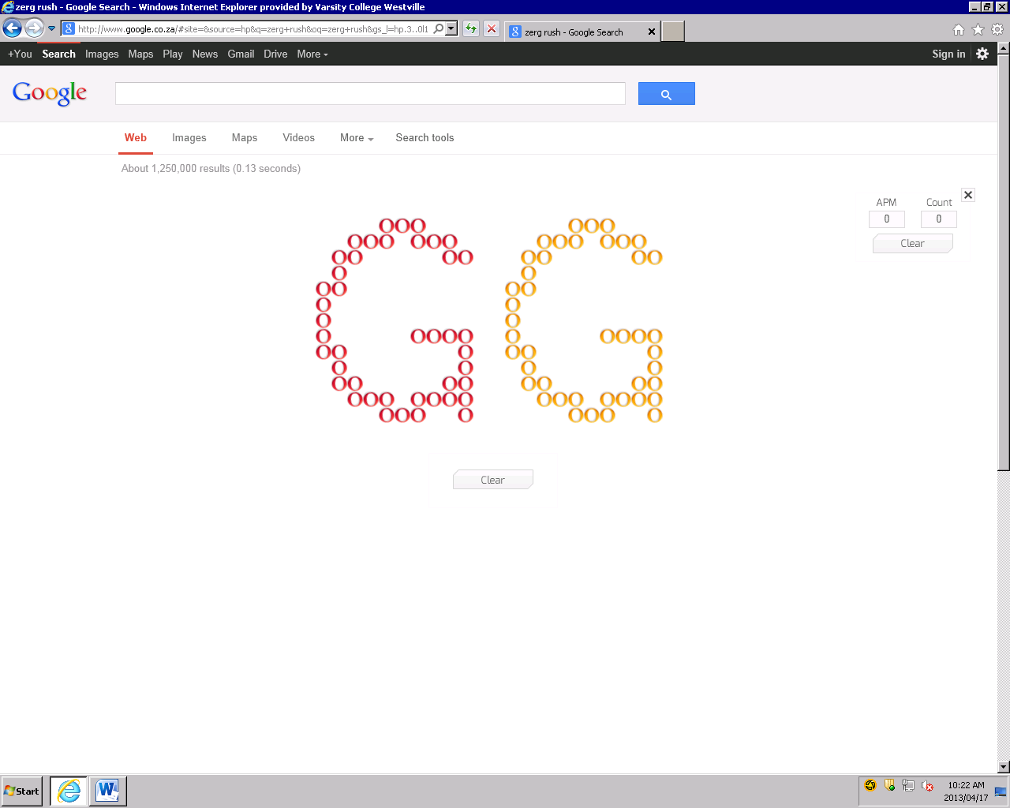Click the Count score field
Viewport: 1010px width, 808px height.
point(939,219)
